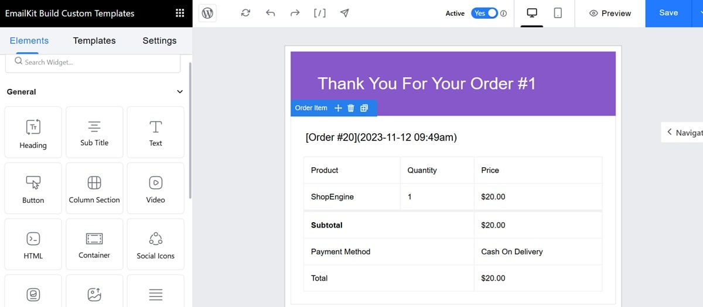The width and height of the screenshot is (703, 307).
Task: Undo the last change
Action: click(270, 13)
